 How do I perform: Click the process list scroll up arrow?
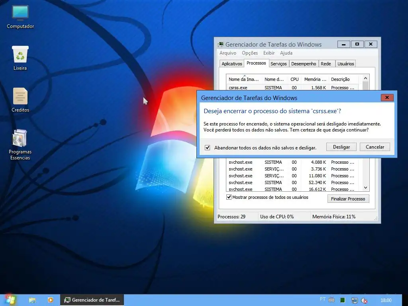pos(366,78)
